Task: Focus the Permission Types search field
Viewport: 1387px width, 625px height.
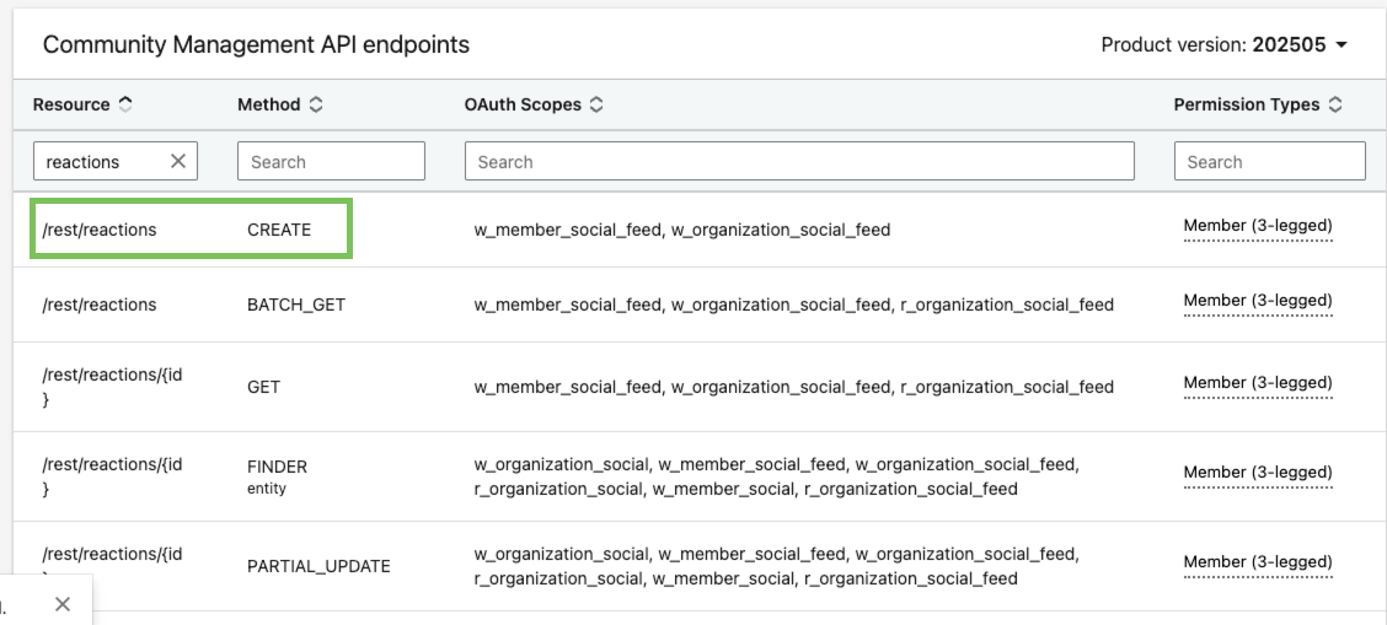Action: 1270,161
